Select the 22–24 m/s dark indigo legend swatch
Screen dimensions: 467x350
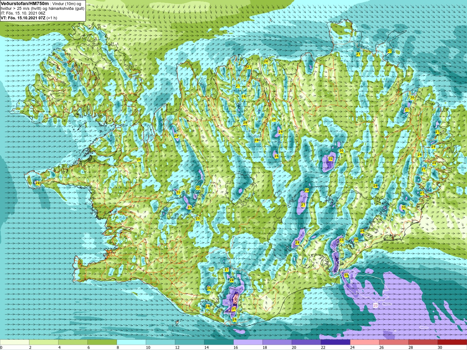(x=336, y=342)
